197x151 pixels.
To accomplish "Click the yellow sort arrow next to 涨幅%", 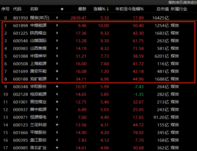I will pos(108,9).
